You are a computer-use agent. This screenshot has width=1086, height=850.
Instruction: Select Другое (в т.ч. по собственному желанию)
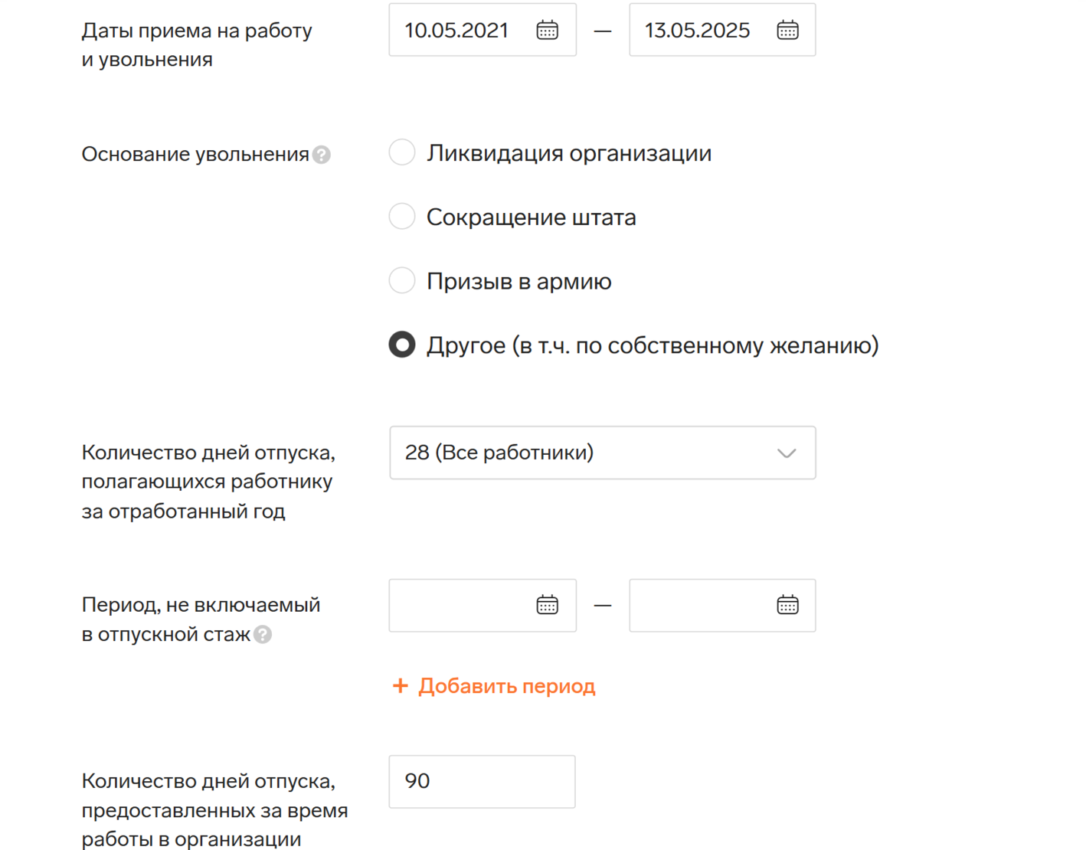(x=402, y=345)
